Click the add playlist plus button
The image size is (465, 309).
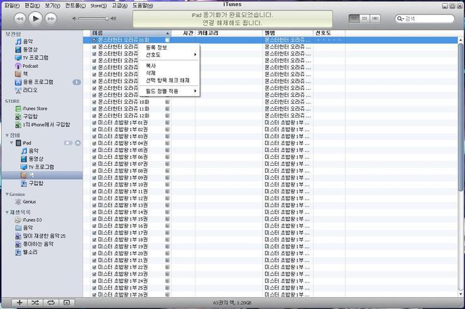coord(19,303)
